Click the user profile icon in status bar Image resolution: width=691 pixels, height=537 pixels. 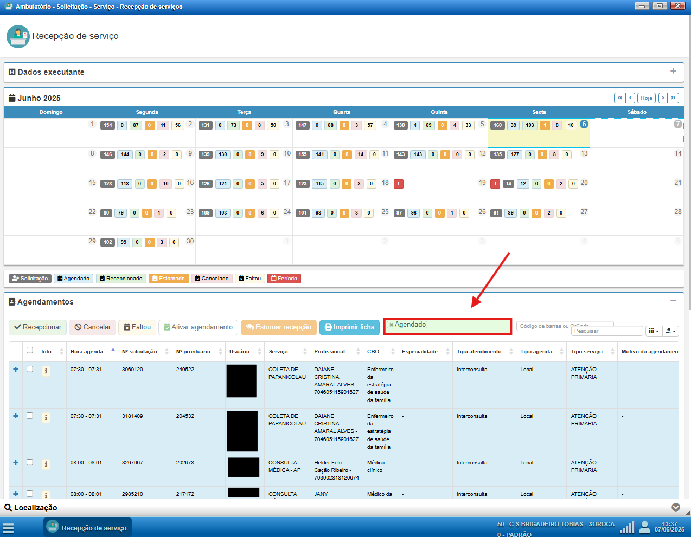644,527
